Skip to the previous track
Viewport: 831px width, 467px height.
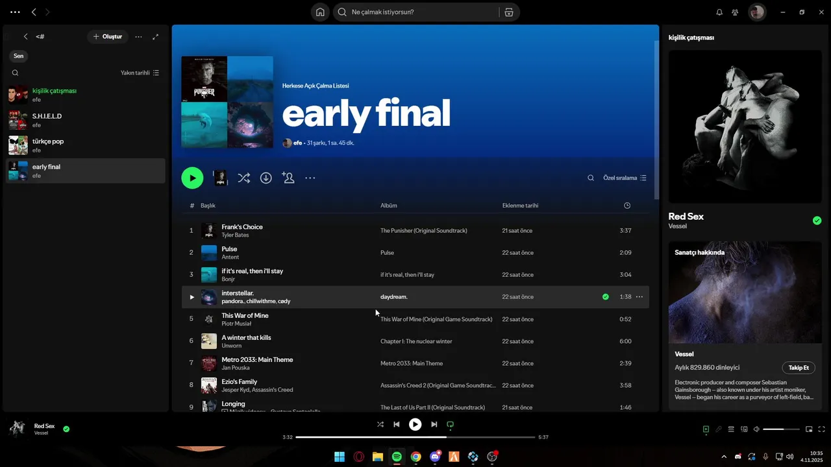tap(396, 424)
